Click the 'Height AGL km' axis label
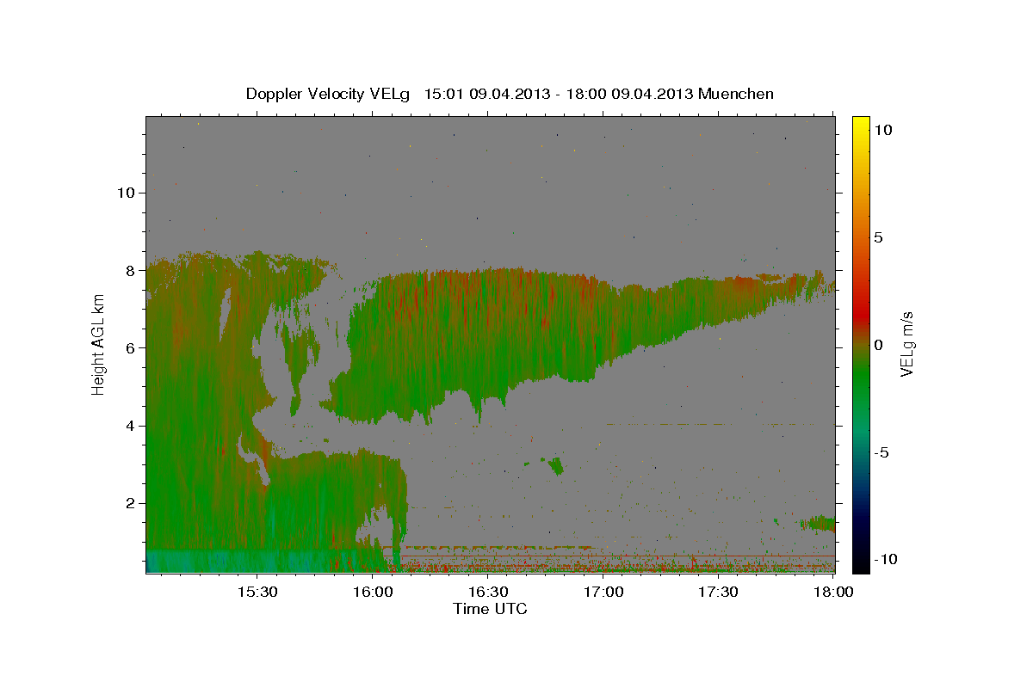The image size is (1033, 688). point(99,344)
